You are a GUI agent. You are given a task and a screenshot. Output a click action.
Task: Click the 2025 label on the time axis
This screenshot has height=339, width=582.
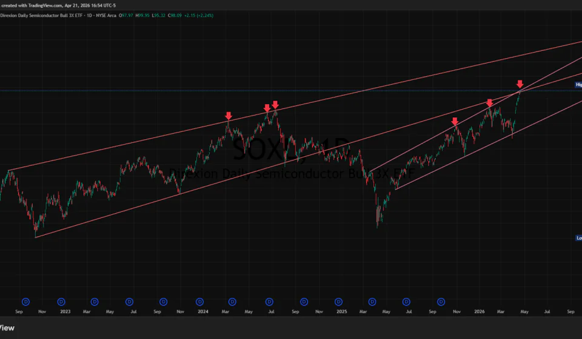[341, 312]
